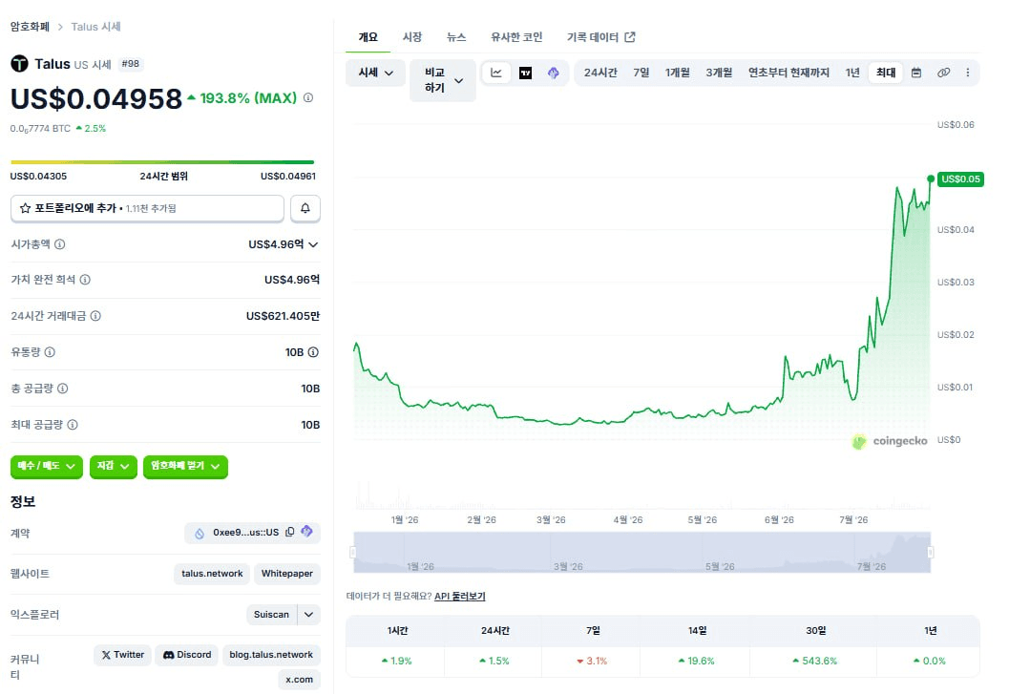The width and height of the screenshot is (1030, 694).
Task: Switch the chart range to 1년
Action: (x=852, y=73)
